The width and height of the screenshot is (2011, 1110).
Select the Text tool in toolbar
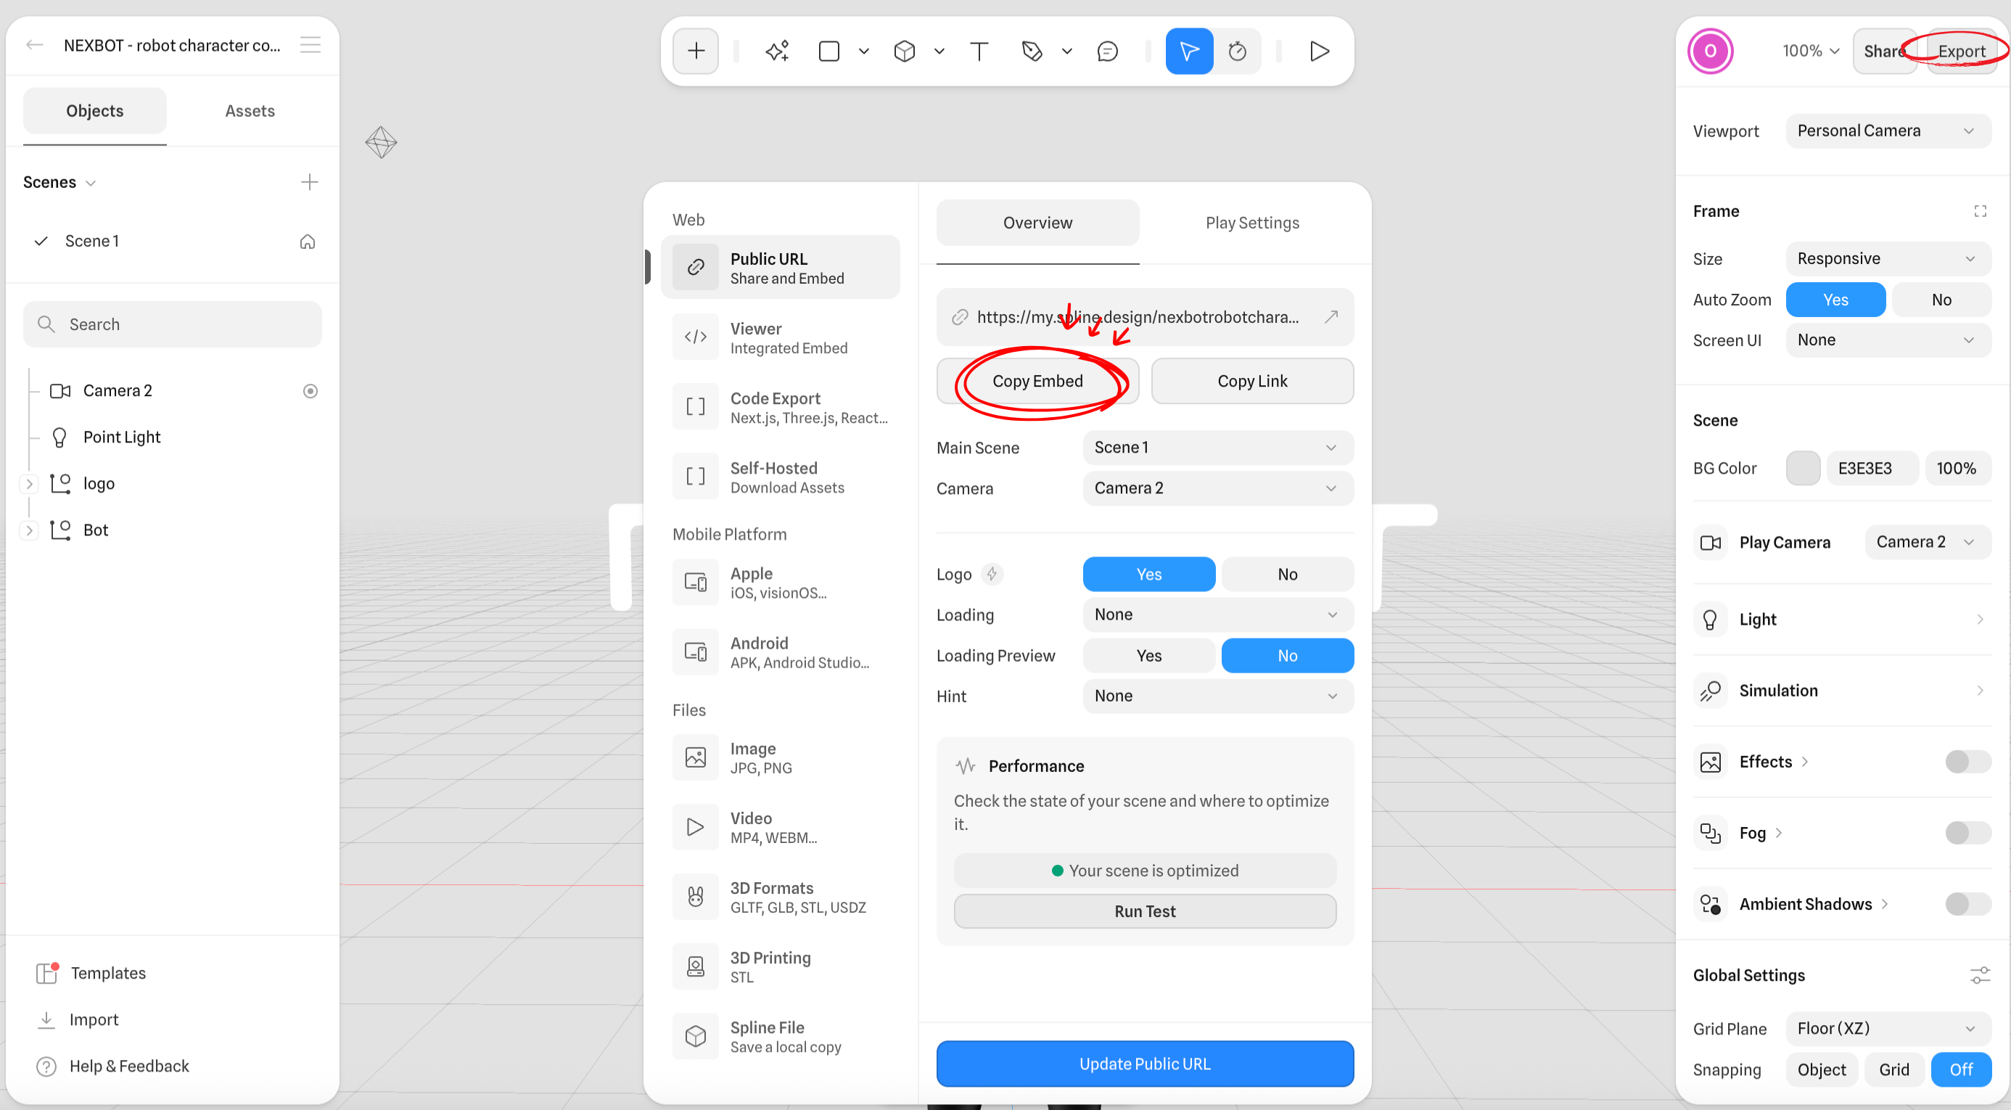click(979, 52)
